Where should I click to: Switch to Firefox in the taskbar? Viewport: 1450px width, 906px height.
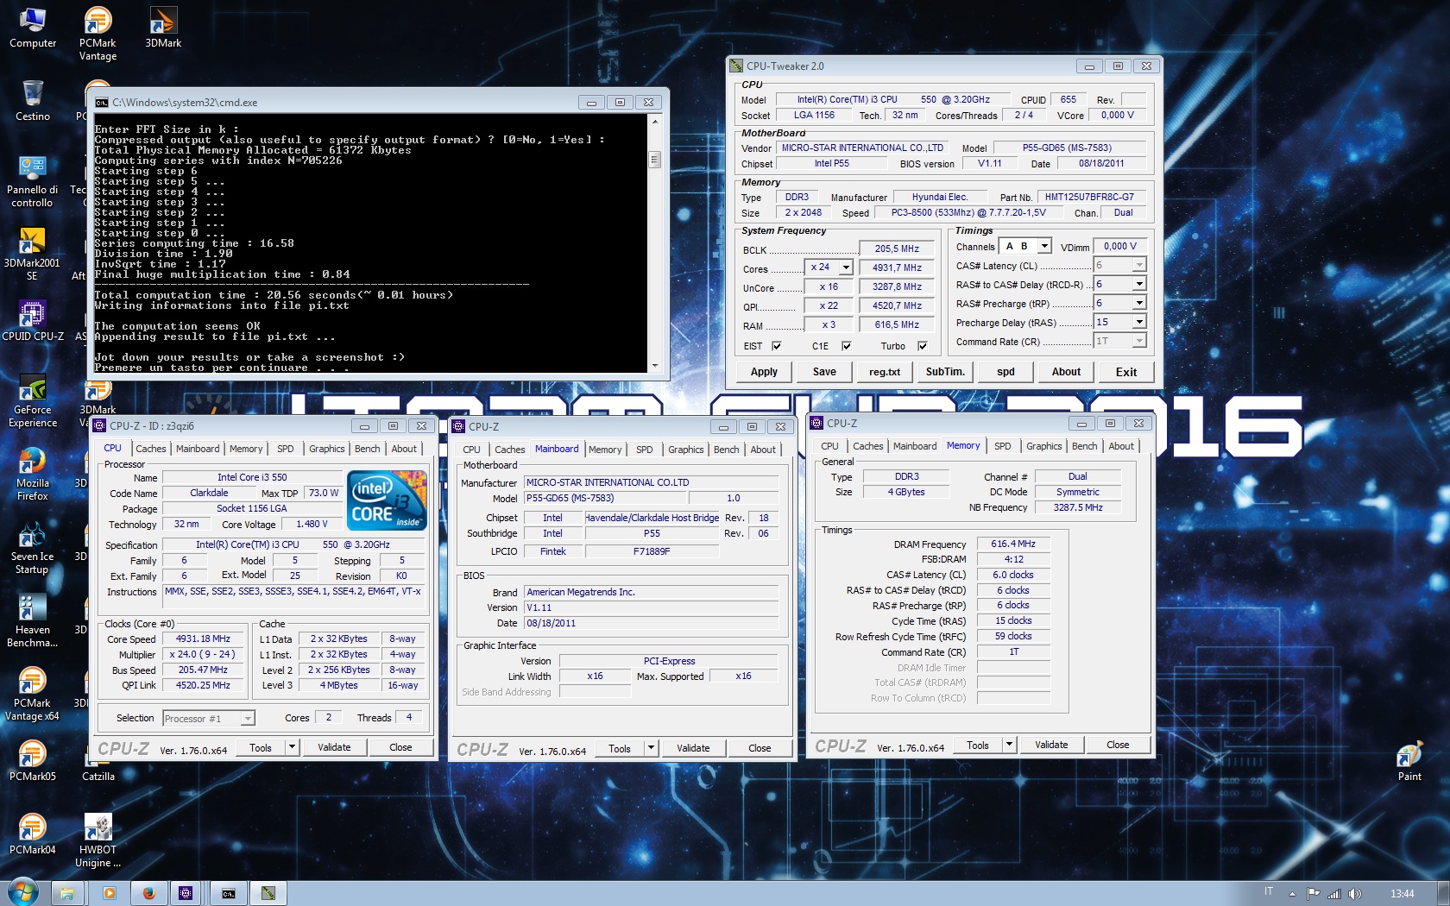pos(148,893)
